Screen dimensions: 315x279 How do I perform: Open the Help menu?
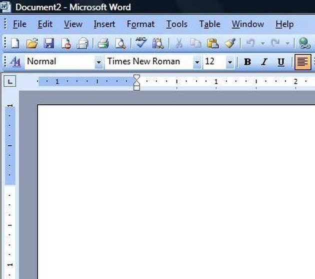coord(284,24)
